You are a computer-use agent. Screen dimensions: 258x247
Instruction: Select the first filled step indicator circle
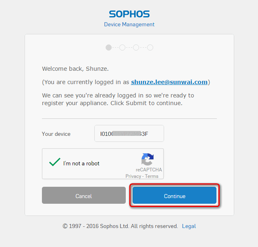108,48
